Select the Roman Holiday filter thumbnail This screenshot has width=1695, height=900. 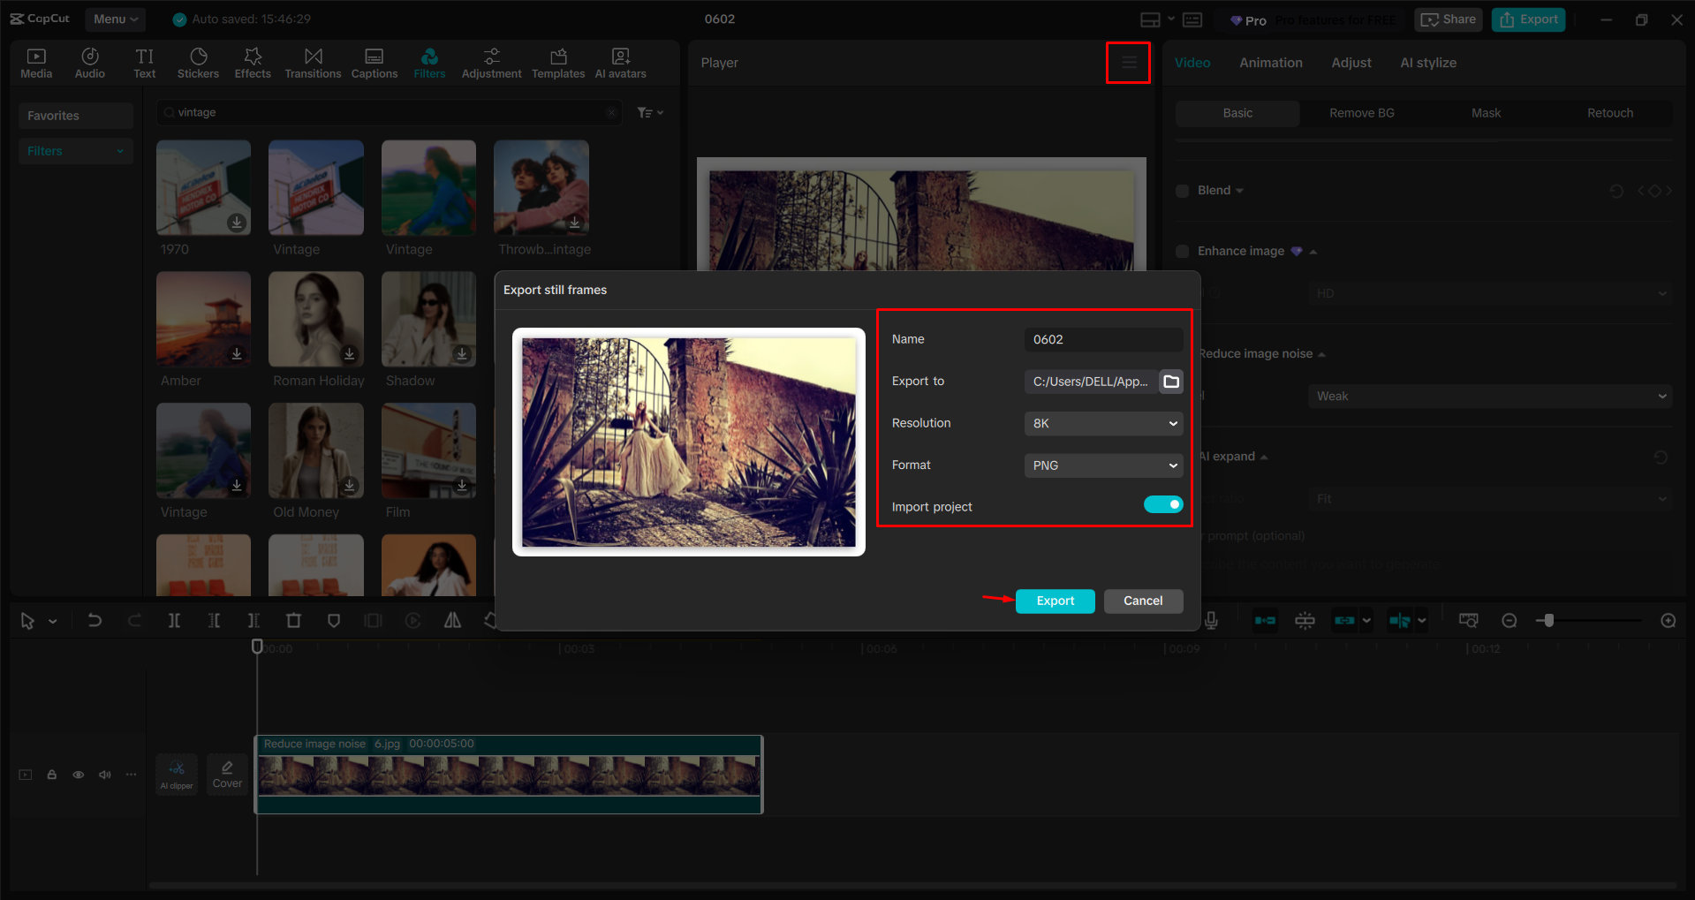tap(315, 320)
